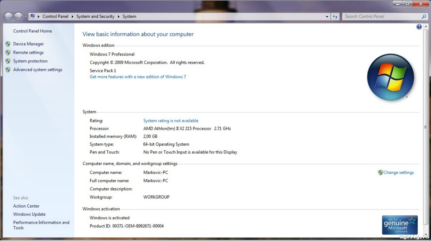Click Markovic-PC next to Computer name
This screenshot has width=431, height=241.
coord(156,173)
